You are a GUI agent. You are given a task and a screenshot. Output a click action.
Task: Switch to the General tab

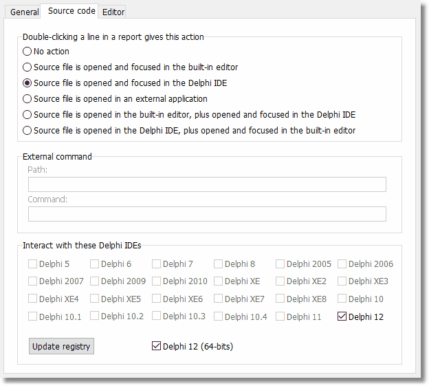pos(24,12)
